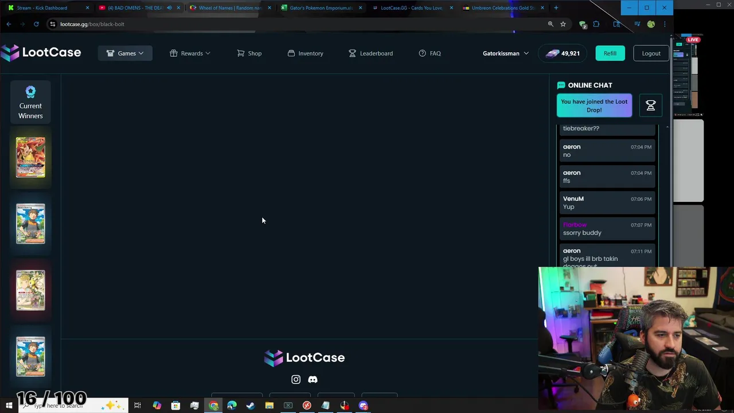Bookmark this page with the star icon
This screenshot has height=413, width=734.
pyautogui.click(x=563, y=24)
